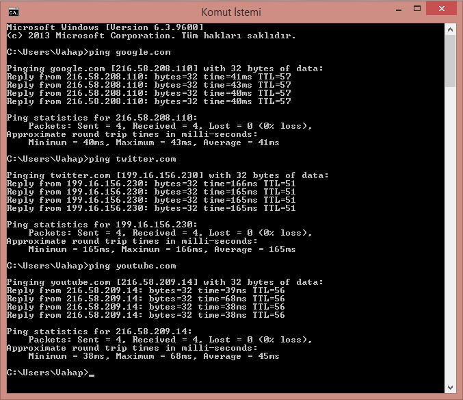This screenshot has width=463, height=400.
Task: Close the Komut İstemi window
Action: click(441, 9)
